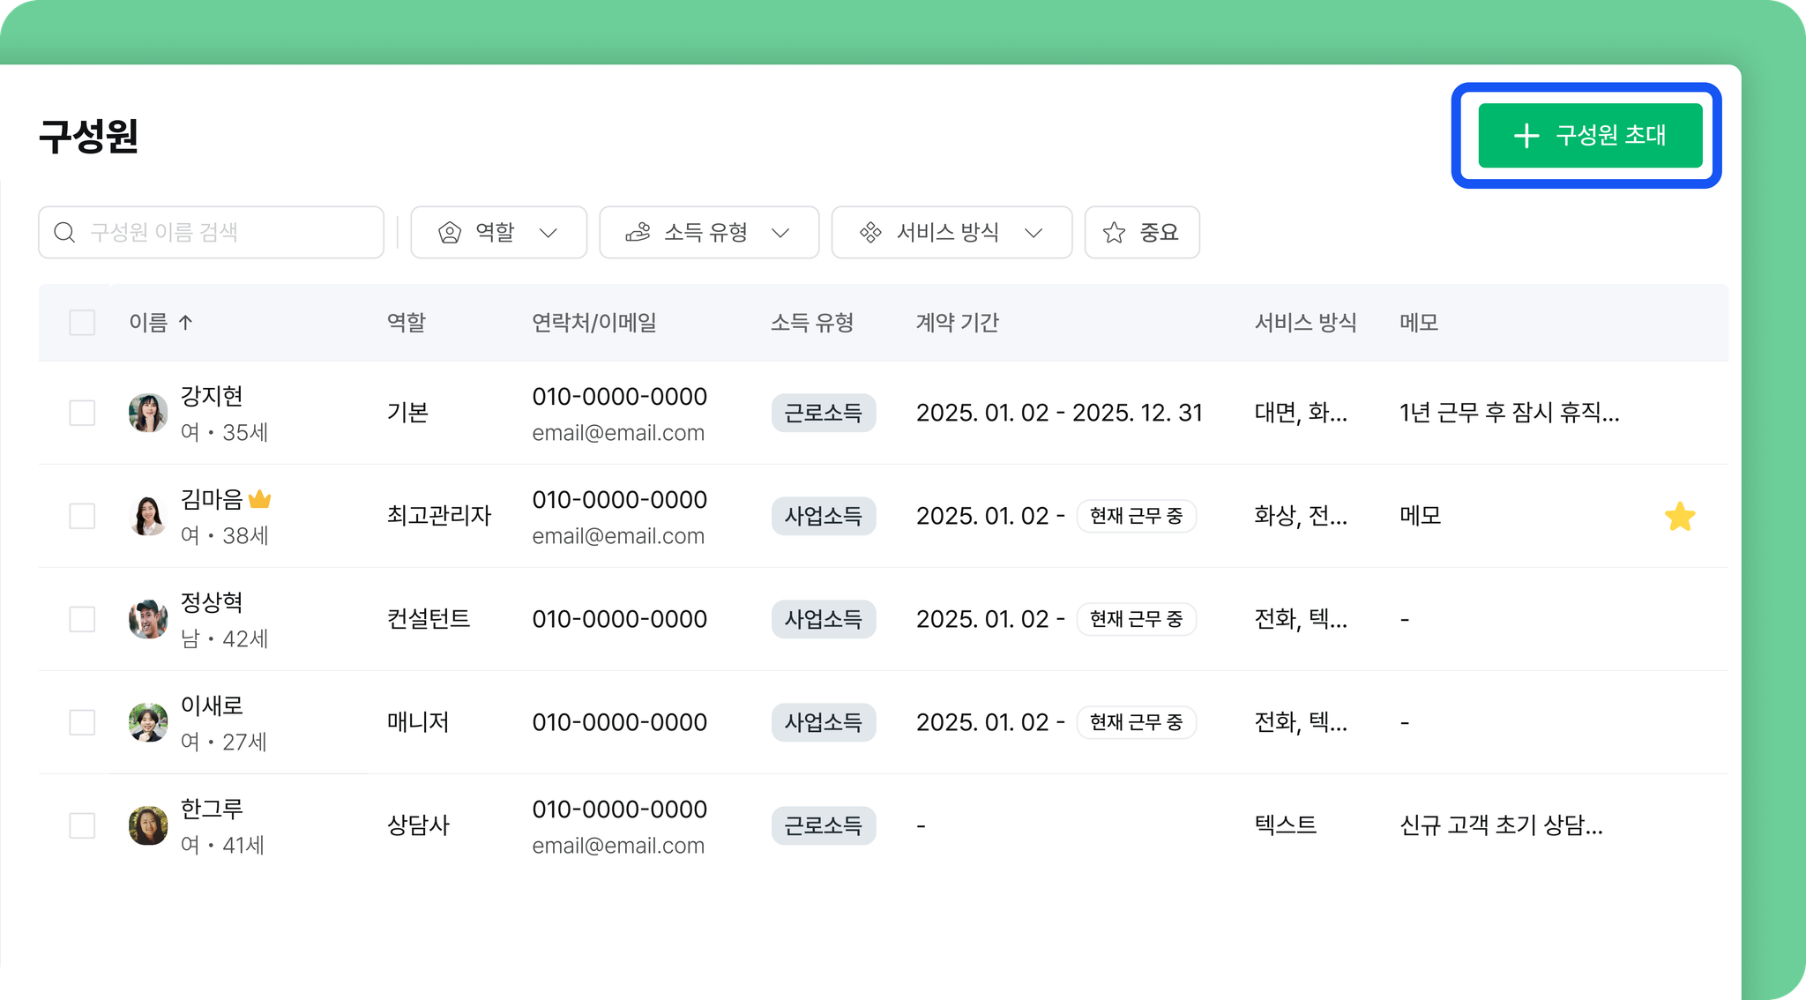Open member name 이새로

[212, 705]
